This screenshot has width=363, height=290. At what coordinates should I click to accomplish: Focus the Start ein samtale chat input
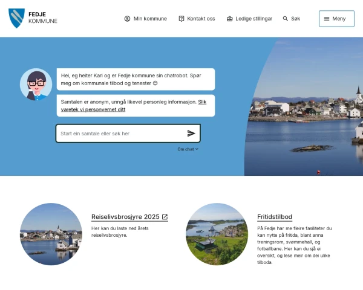[x=128, y=134]
